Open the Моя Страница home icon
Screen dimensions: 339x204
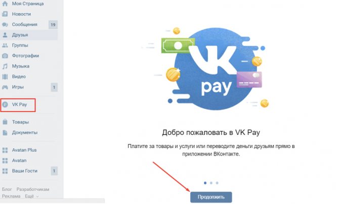pyautogui.click(x=5, y=4)
